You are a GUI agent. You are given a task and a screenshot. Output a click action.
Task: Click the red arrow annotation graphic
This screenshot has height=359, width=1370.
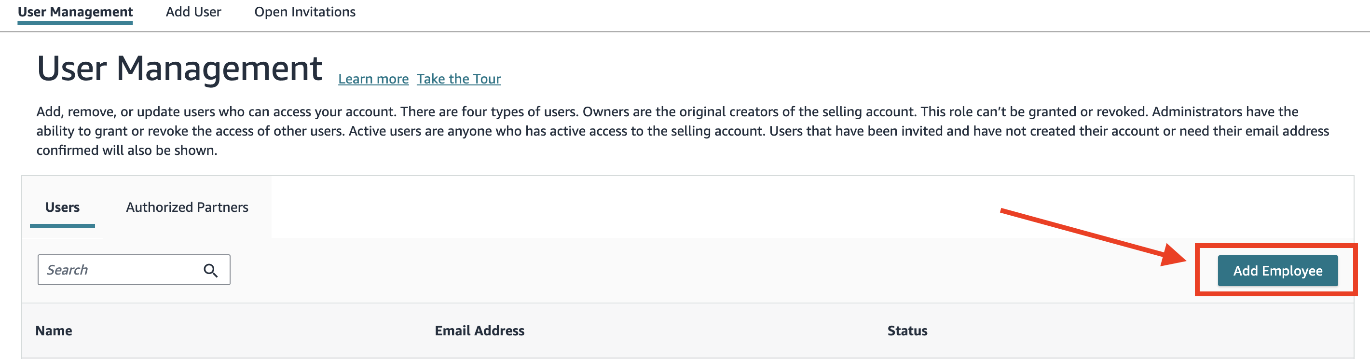(1090, 236)
